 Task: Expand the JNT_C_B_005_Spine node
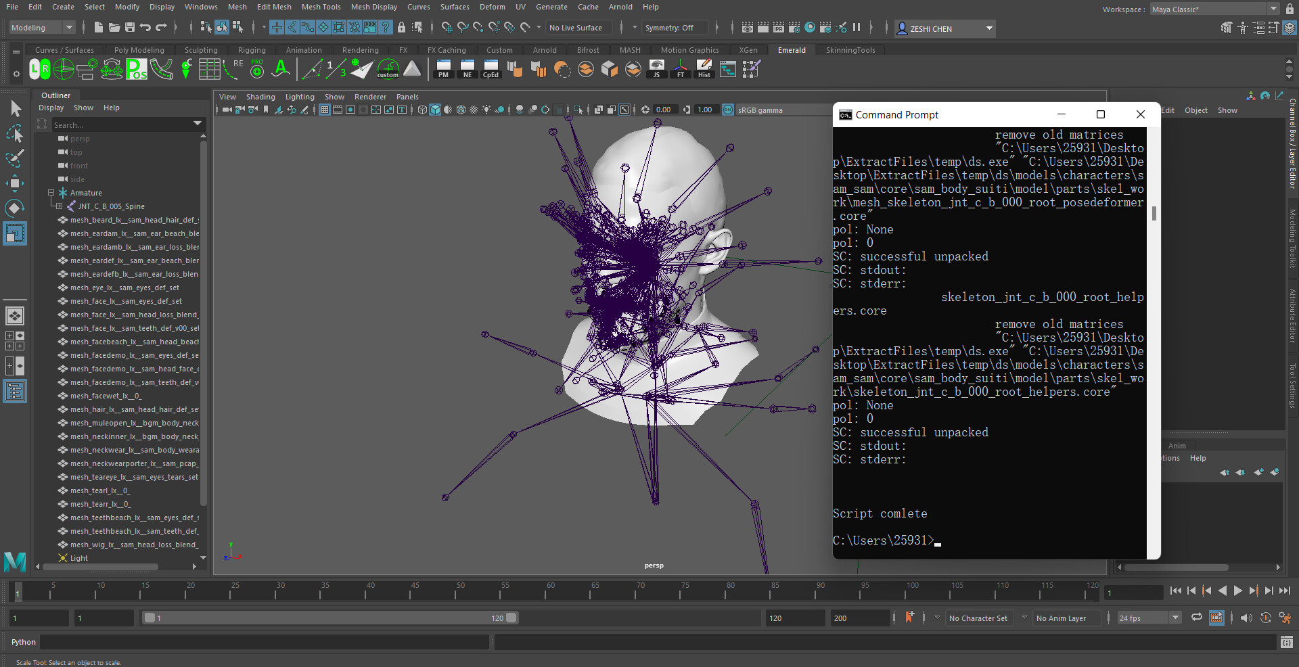tap(60, 206)
